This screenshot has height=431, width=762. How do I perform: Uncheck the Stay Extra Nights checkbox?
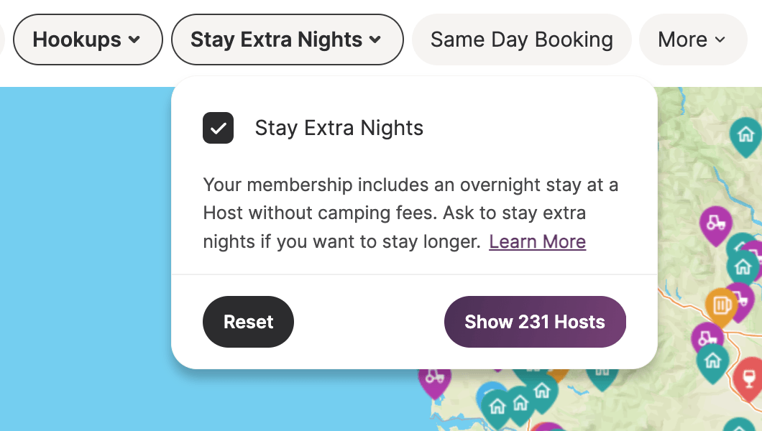(x=219, y=128)
